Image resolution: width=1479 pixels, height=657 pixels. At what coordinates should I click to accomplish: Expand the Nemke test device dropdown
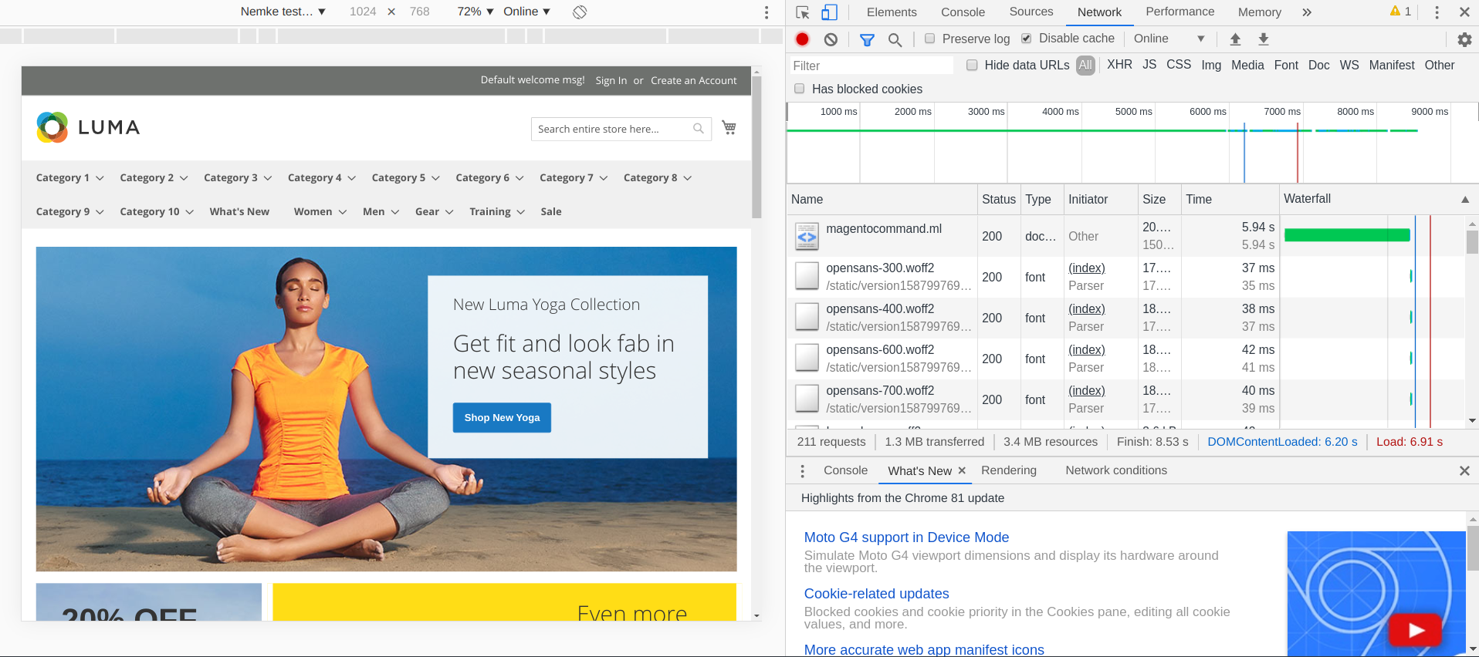coord(283,12)
